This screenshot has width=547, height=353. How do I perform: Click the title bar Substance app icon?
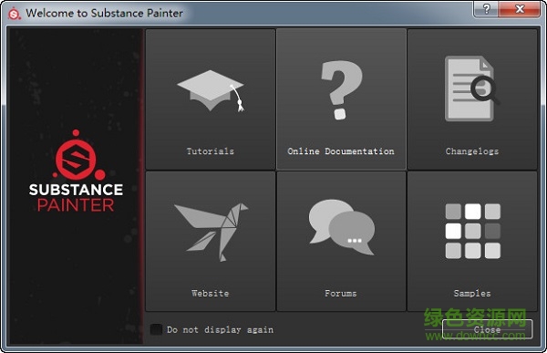15,14
